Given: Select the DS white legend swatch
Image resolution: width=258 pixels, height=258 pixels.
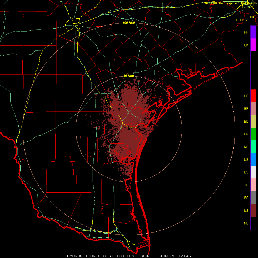Looking at the screenshot, I should [253, 172].
